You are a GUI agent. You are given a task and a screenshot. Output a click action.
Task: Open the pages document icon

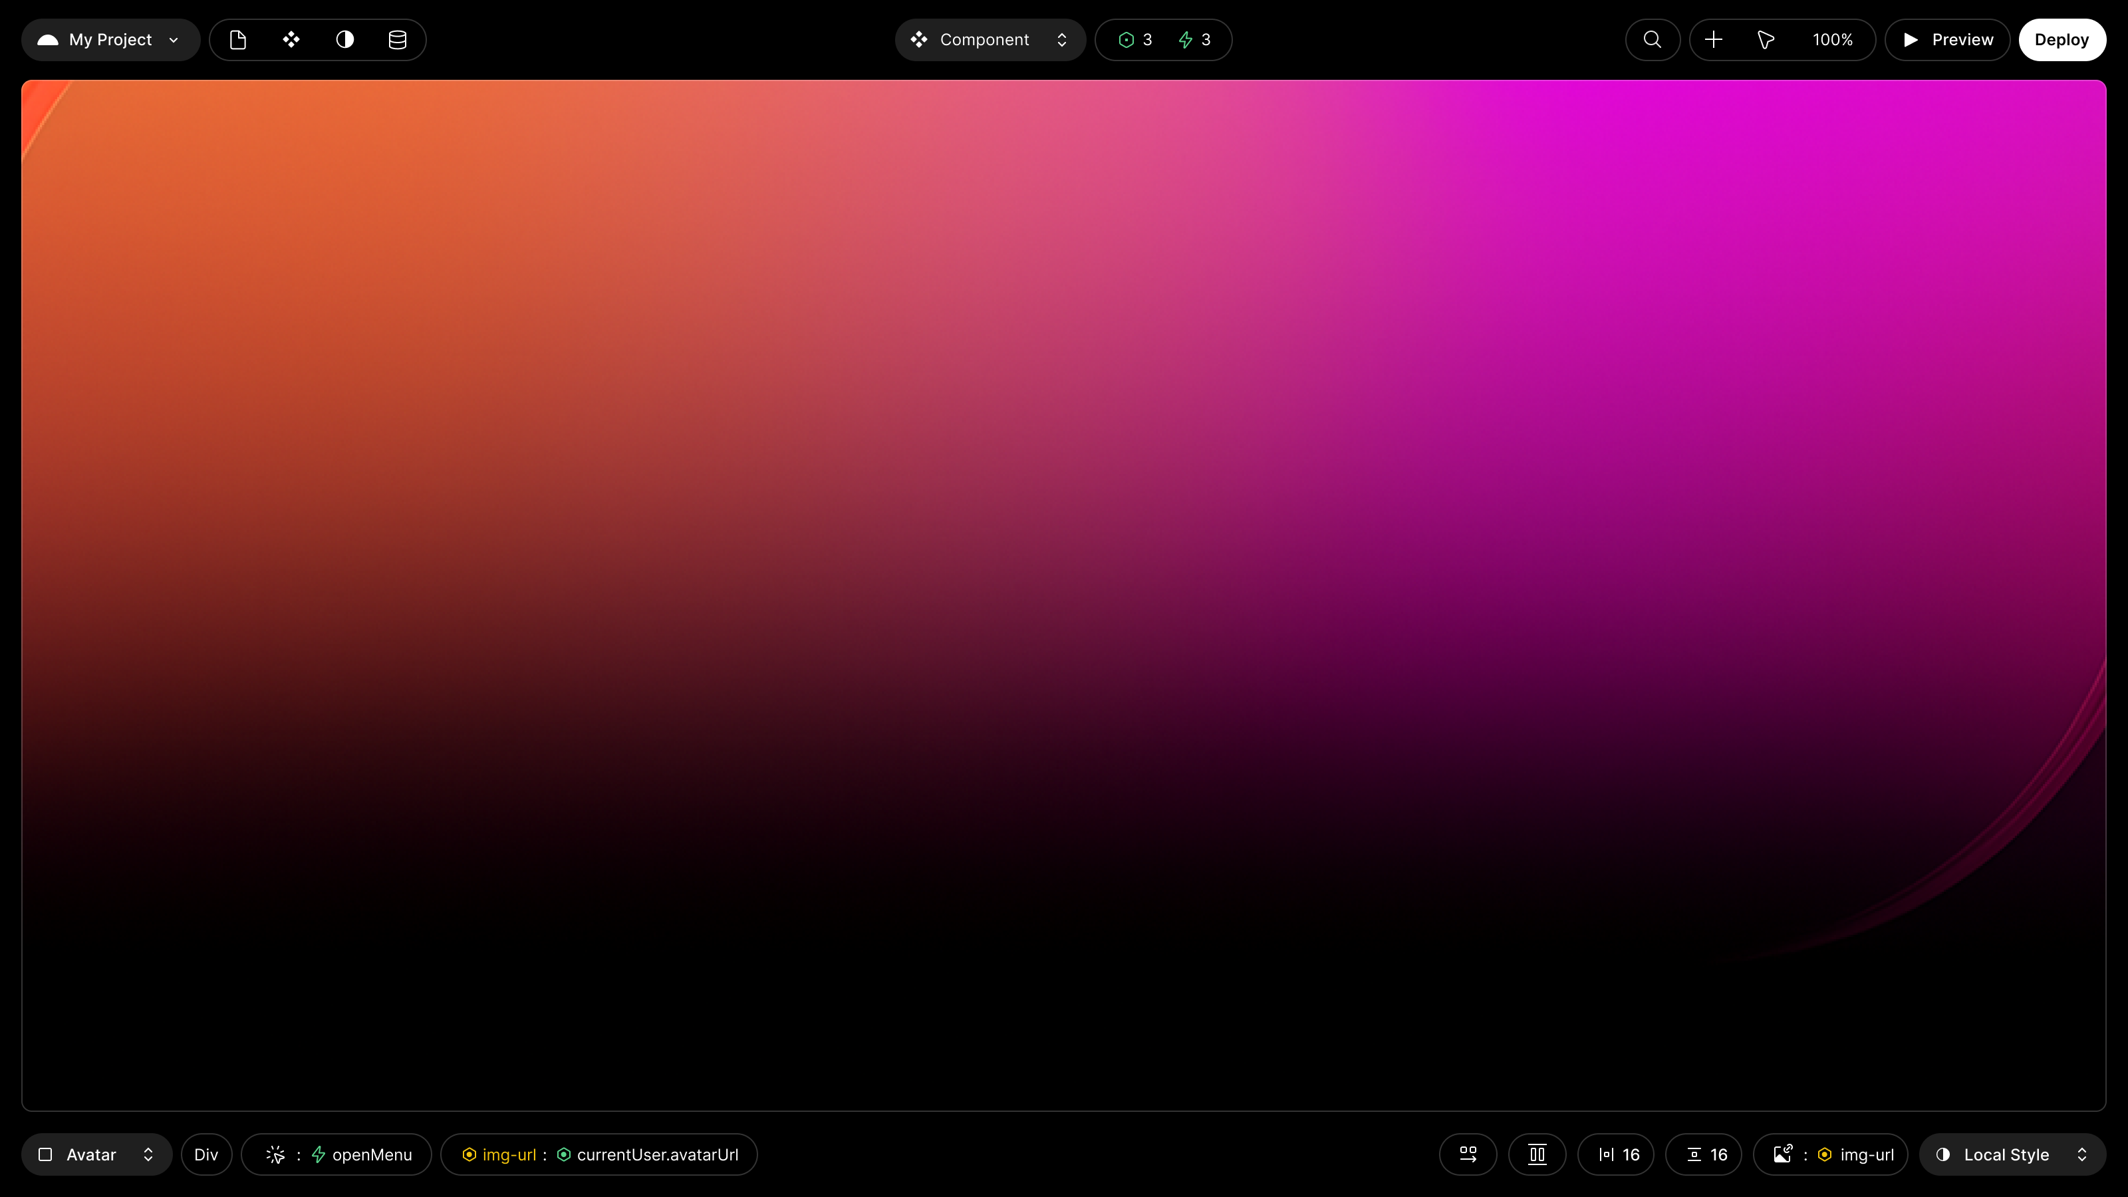(238, 40)
